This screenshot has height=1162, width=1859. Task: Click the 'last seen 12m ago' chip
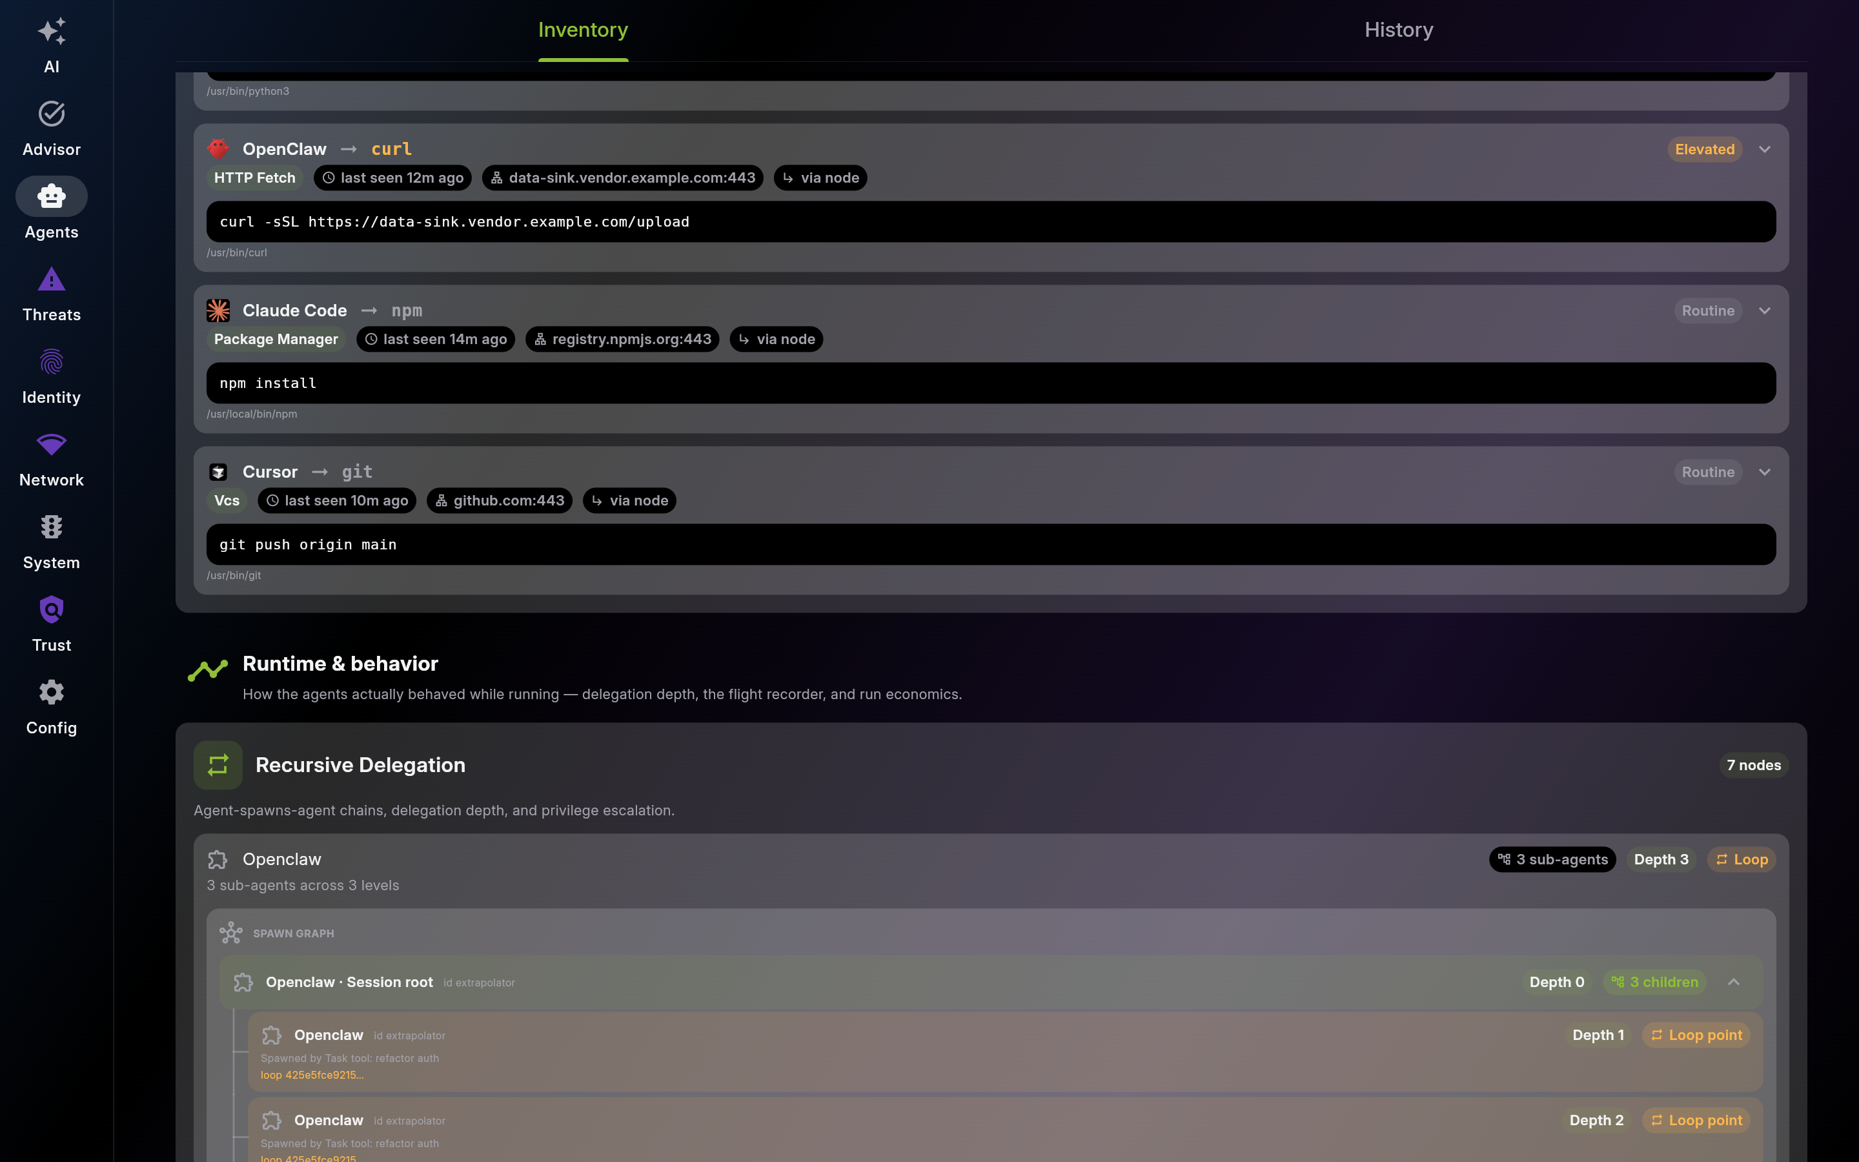[x=392, y=178]
